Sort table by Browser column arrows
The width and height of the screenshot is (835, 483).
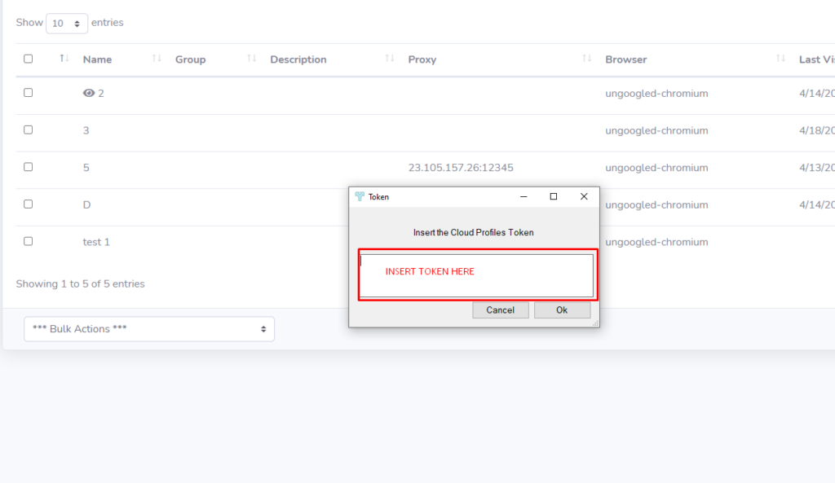click(x=780, y=59)
